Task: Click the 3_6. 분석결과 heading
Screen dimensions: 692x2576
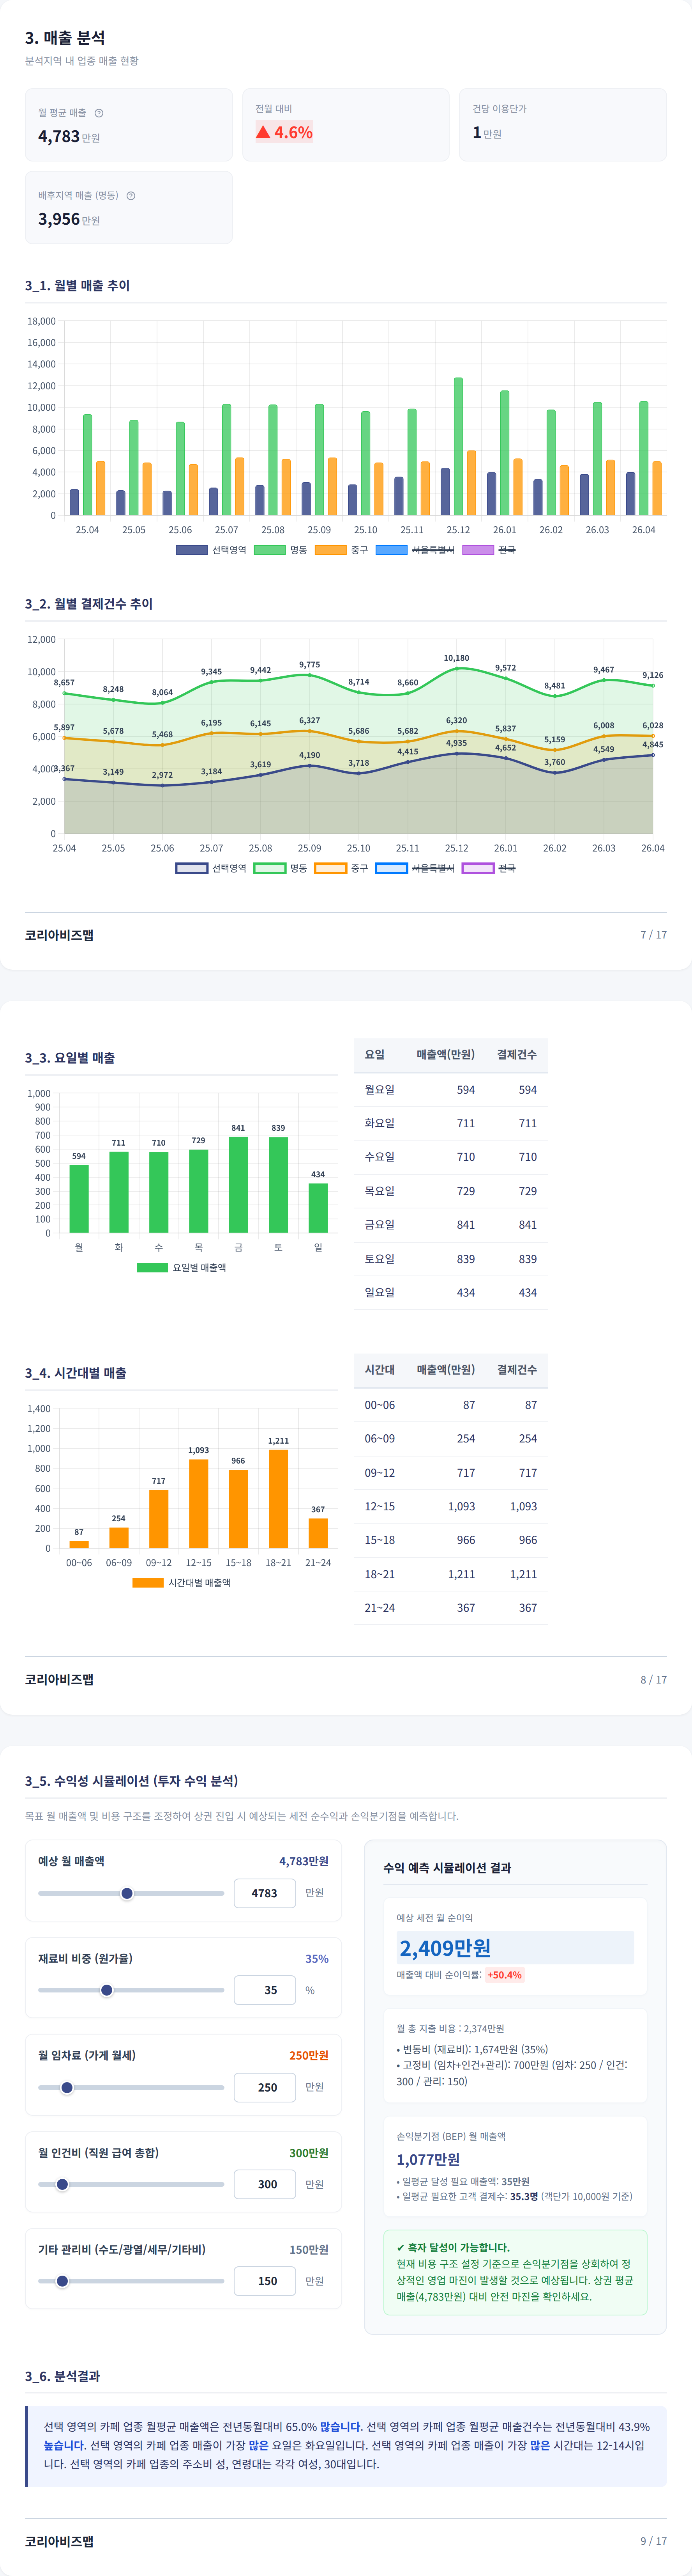Action: point(62,2376)
